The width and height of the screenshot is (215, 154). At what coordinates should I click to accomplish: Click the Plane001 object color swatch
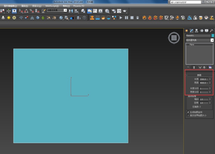pos(213,35)
